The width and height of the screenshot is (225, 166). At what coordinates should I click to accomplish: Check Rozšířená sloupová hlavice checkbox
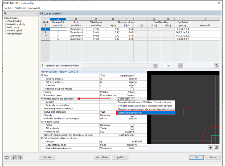pos(132,89)
